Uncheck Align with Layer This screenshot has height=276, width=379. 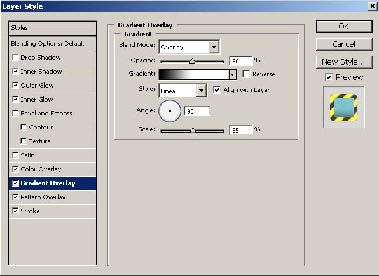tap(217, 89)
